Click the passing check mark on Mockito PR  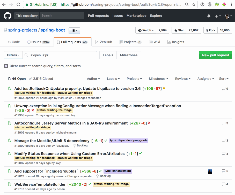pyautogui.click(x=106, y=141)
